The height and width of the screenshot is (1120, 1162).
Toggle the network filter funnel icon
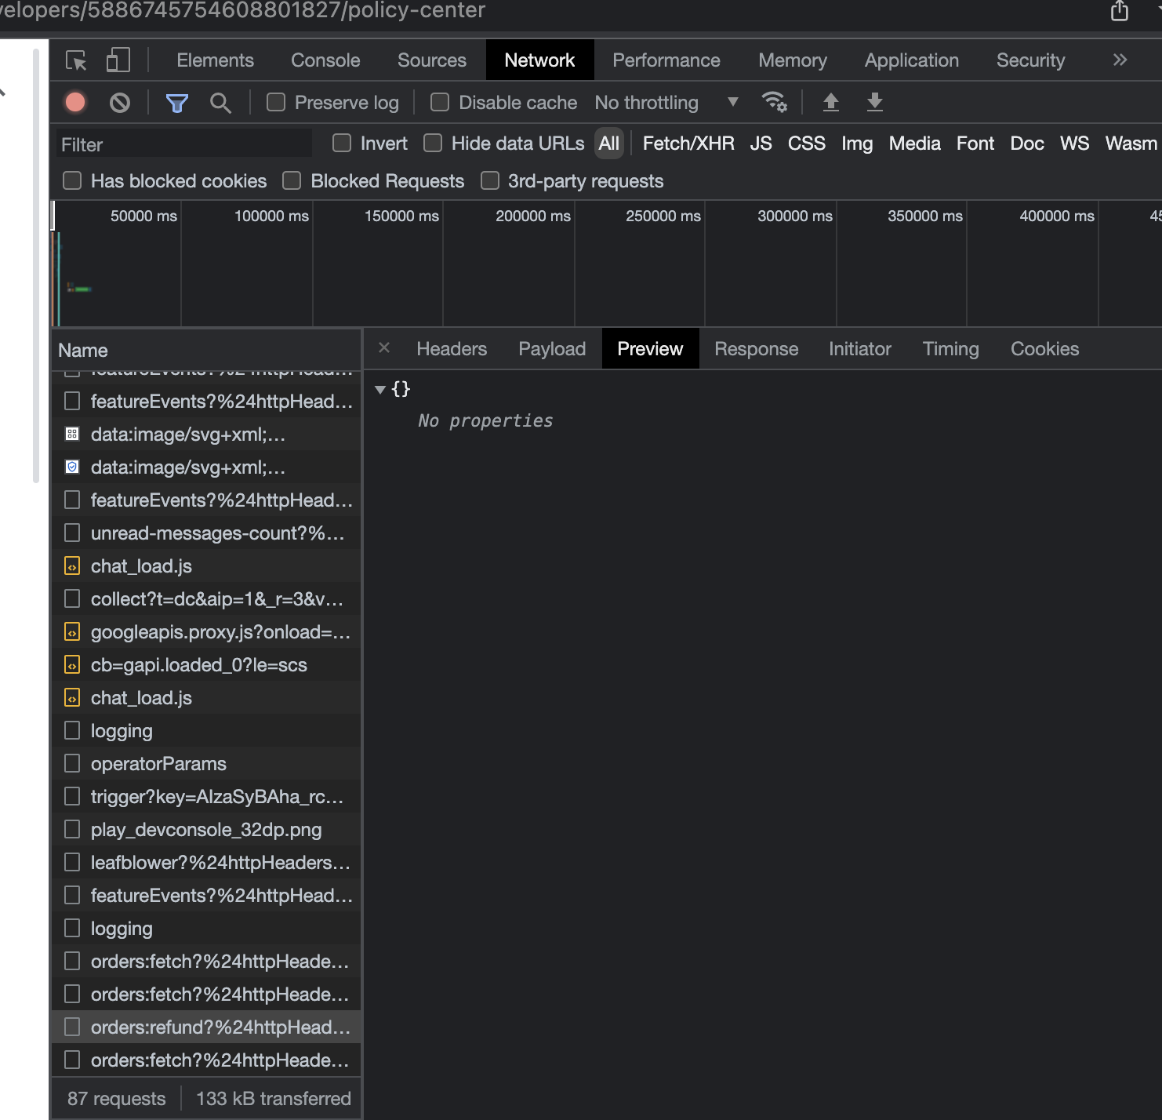point(177,103)
